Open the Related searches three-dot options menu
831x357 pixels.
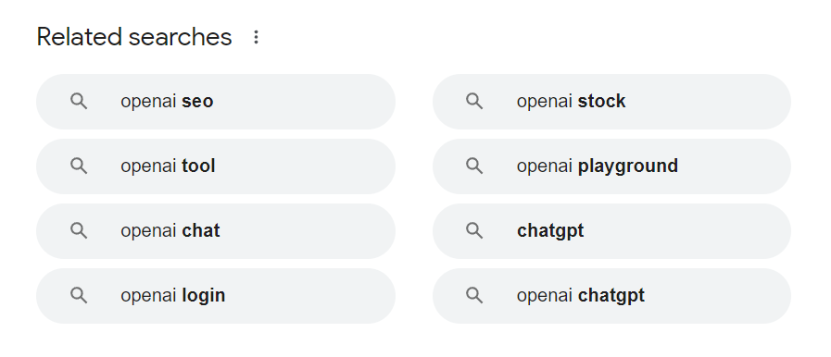[x=256, y=37]
